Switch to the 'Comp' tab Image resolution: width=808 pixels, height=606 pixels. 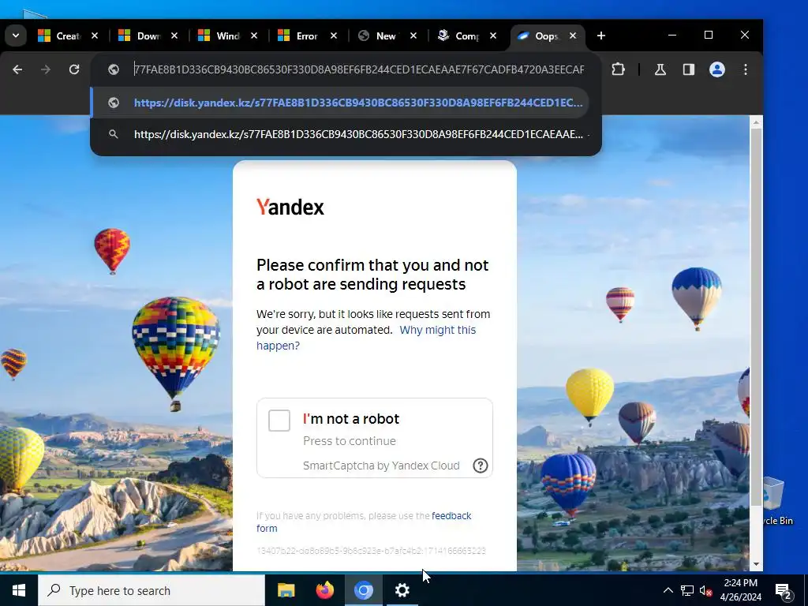[x=459, y=36]
